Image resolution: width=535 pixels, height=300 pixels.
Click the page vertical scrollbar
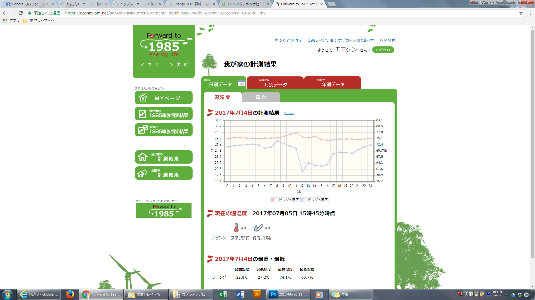(532, 144)
